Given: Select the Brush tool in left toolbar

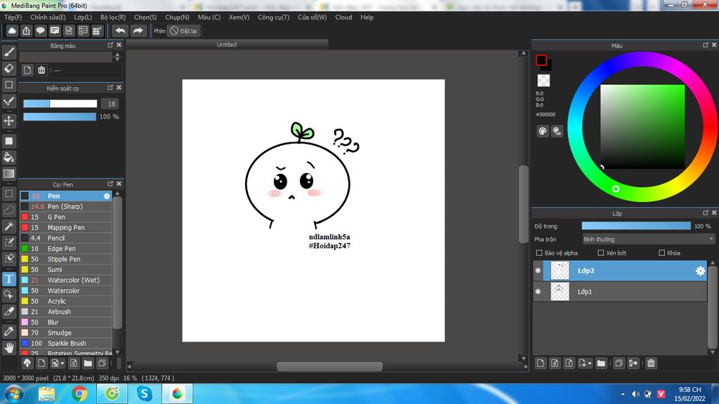Looking at the screenshot, I should click(8, 52).
